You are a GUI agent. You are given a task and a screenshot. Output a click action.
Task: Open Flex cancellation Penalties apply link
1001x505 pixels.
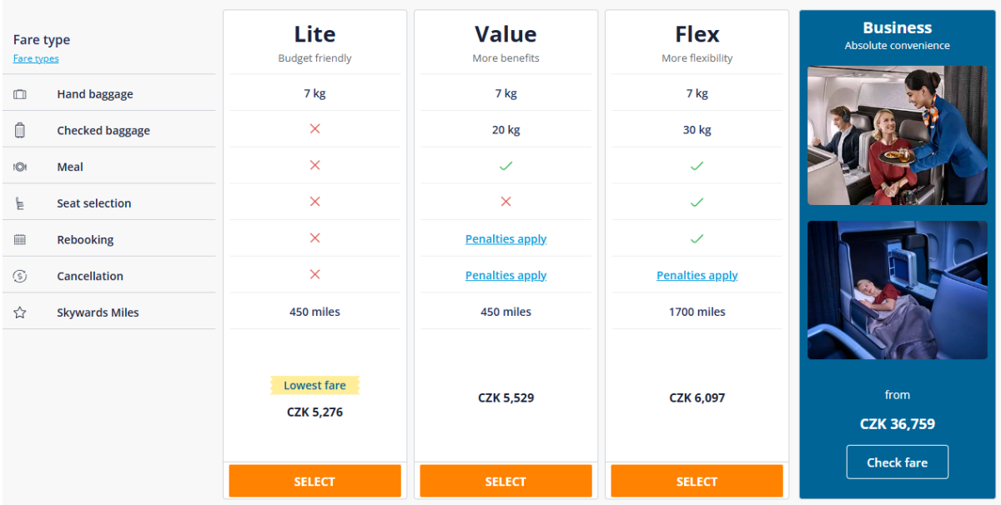tap(697, 276)
